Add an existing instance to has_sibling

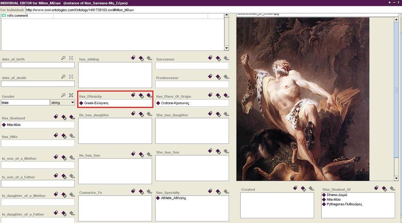click(141, 59)
